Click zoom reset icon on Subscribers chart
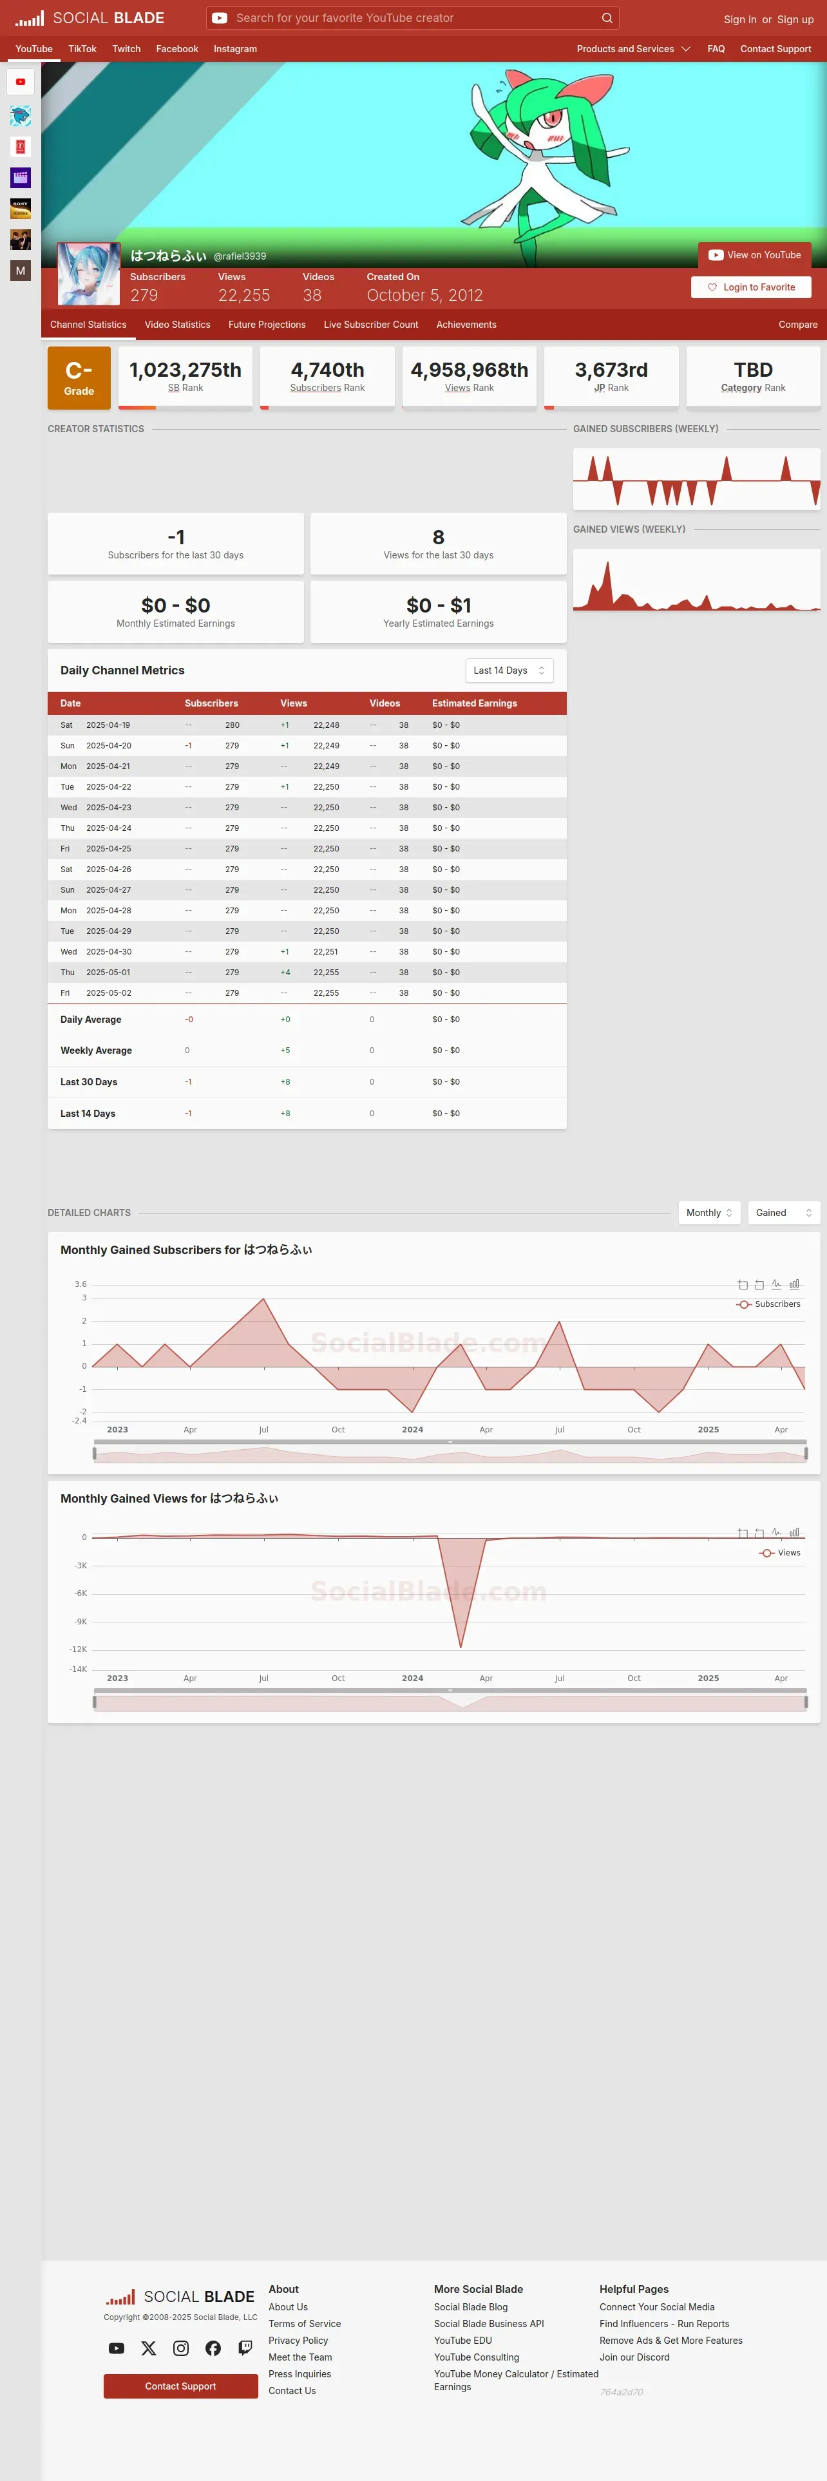The image size is (827, 2481). pos(759,1285)
